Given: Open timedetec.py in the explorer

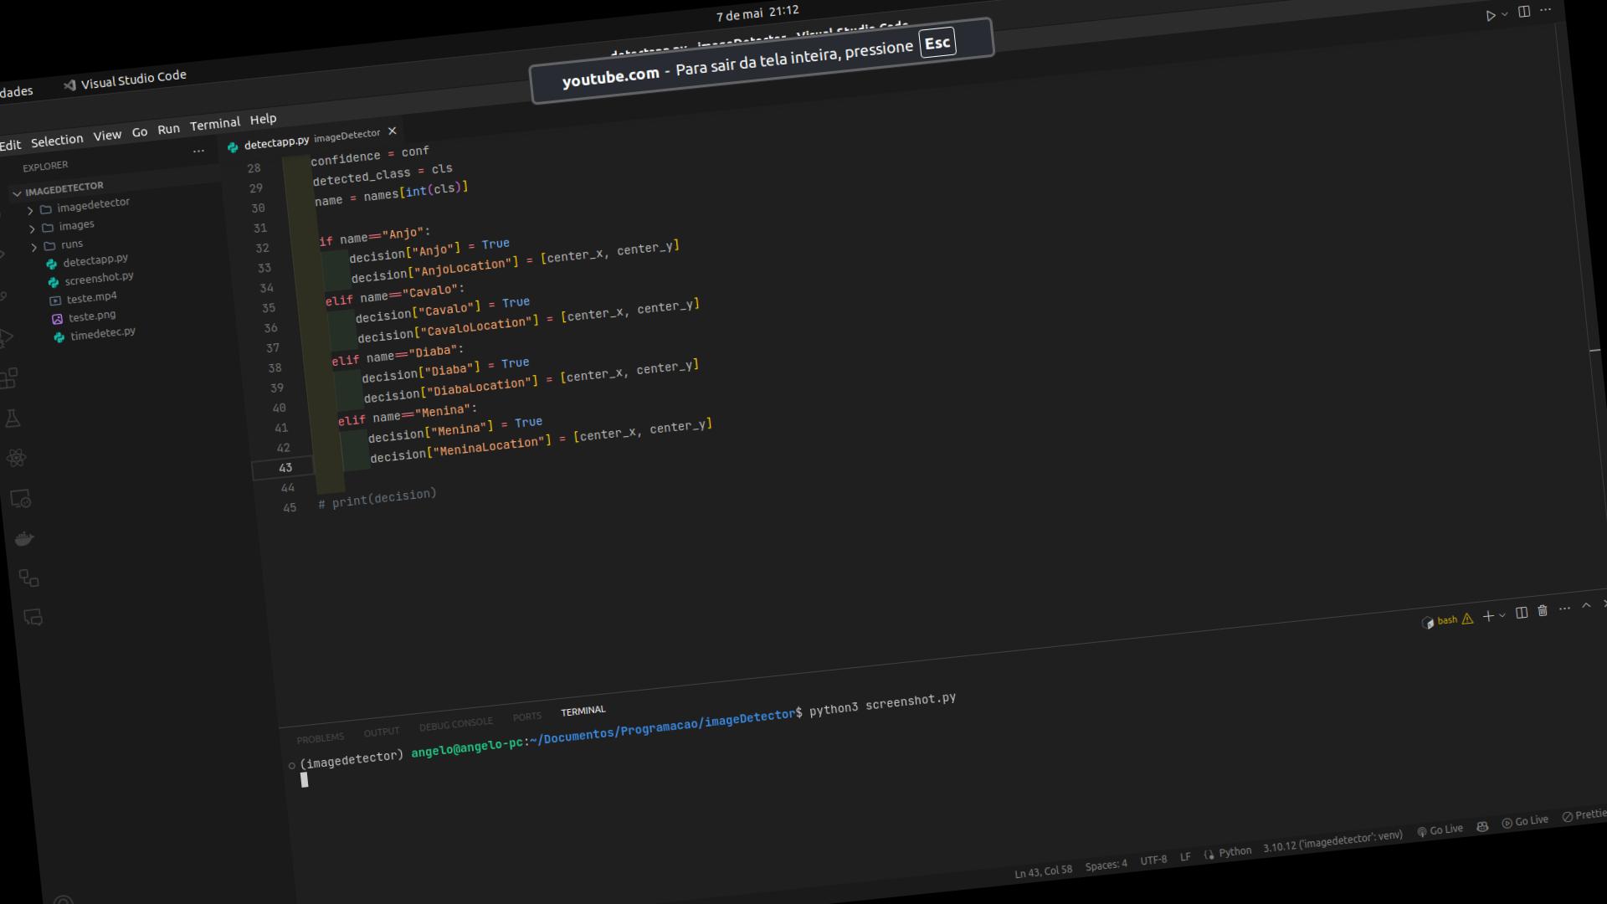Looking at the screenshot, I should coord(94,335).
